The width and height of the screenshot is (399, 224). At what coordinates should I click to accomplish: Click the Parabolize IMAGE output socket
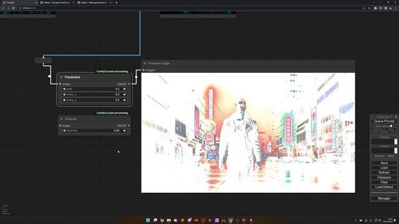pos(129,84)
